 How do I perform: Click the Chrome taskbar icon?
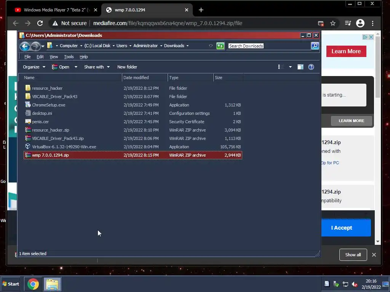click(33, 284)
